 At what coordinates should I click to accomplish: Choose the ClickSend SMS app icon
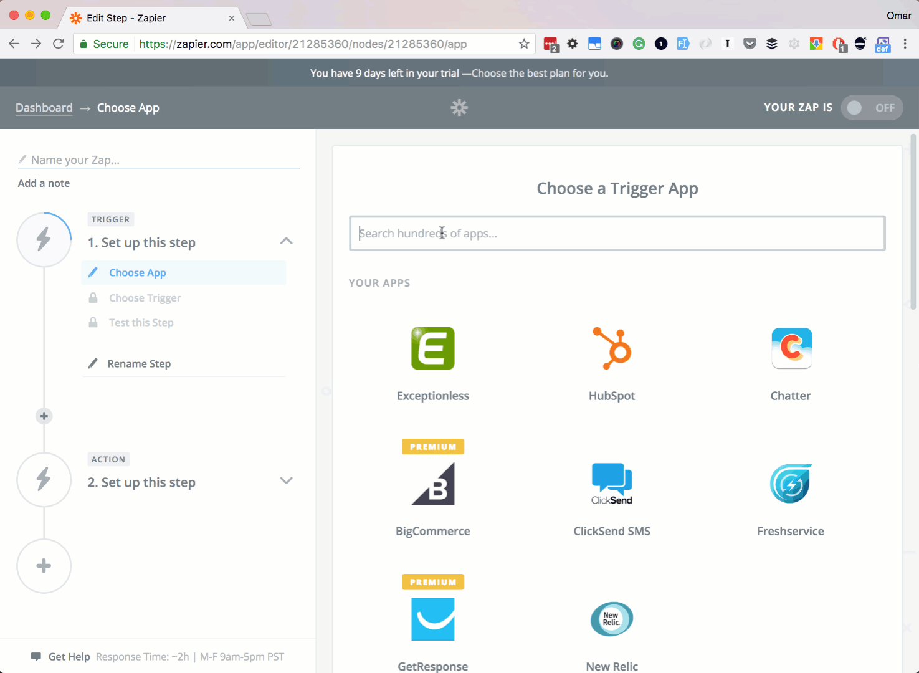tap(612, 484)
